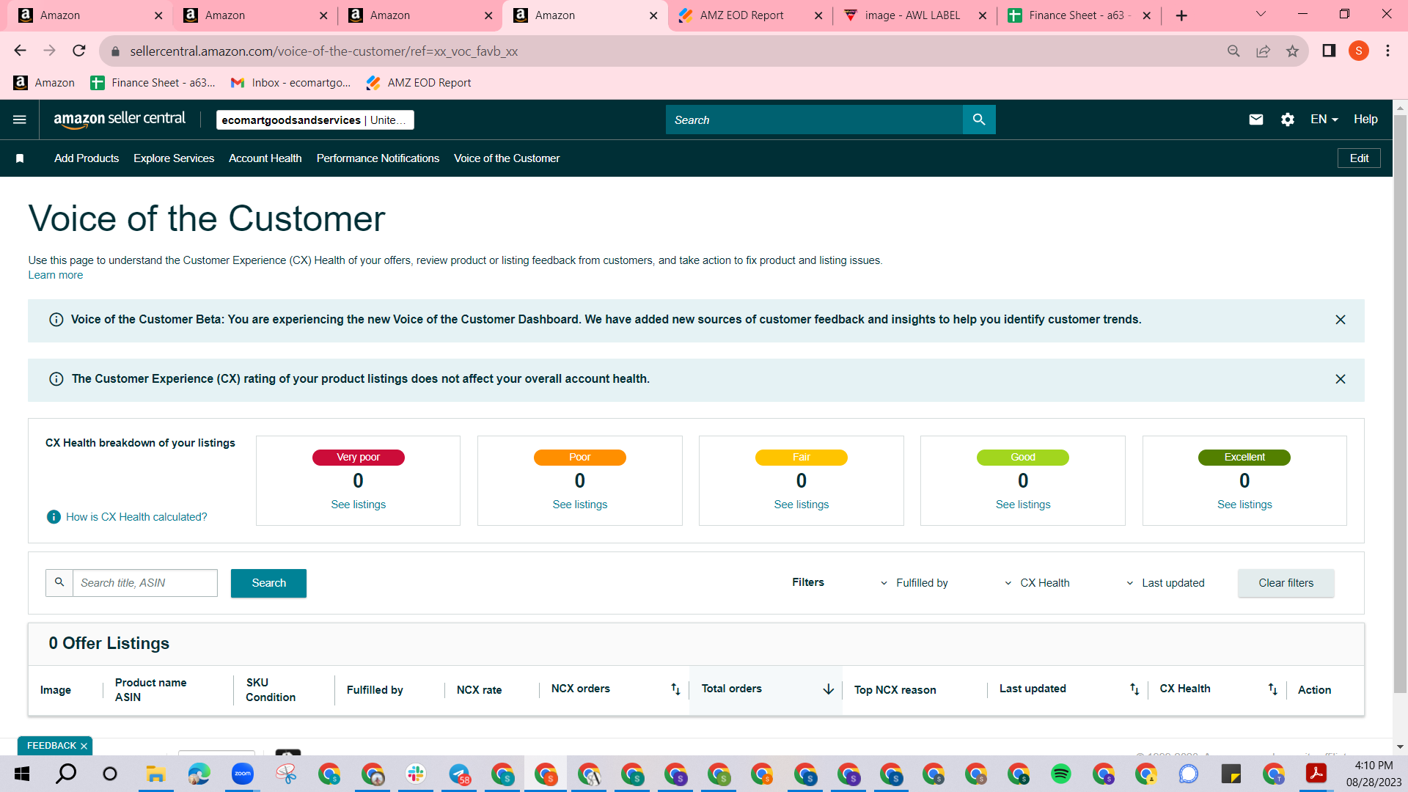
Task: Click the page vertical scrollbar
Action: point(1400,403)
